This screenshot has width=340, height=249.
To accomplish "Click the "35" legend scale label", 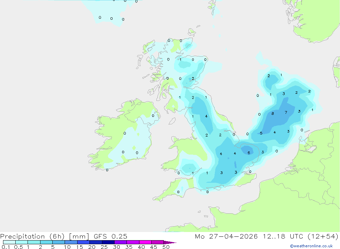I will point(129,247).
